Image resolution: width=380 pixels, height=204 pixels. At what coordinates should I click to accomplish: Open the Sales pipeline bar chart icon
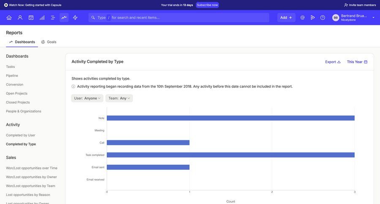[42, 18]
